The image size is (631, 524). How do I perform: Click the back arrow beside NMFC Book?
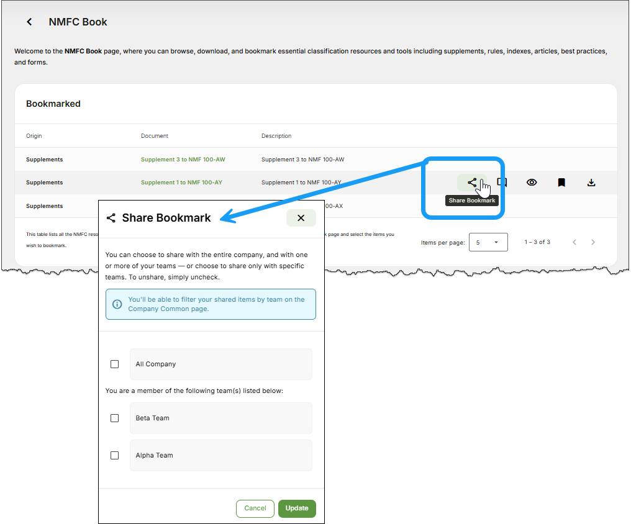[29, 22]
